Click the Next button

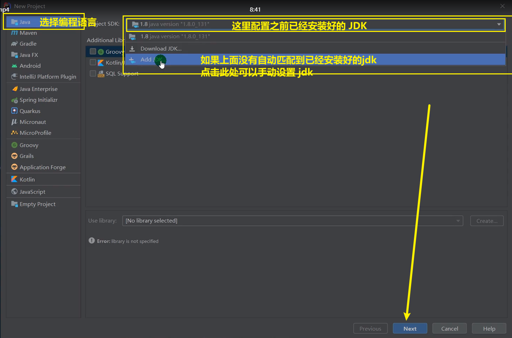click(x=410, y=329)
